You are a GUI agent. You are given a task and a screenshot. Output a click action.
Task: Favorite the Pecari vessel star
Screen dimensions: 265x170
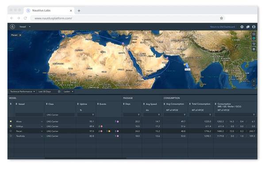tap(11, 131)
